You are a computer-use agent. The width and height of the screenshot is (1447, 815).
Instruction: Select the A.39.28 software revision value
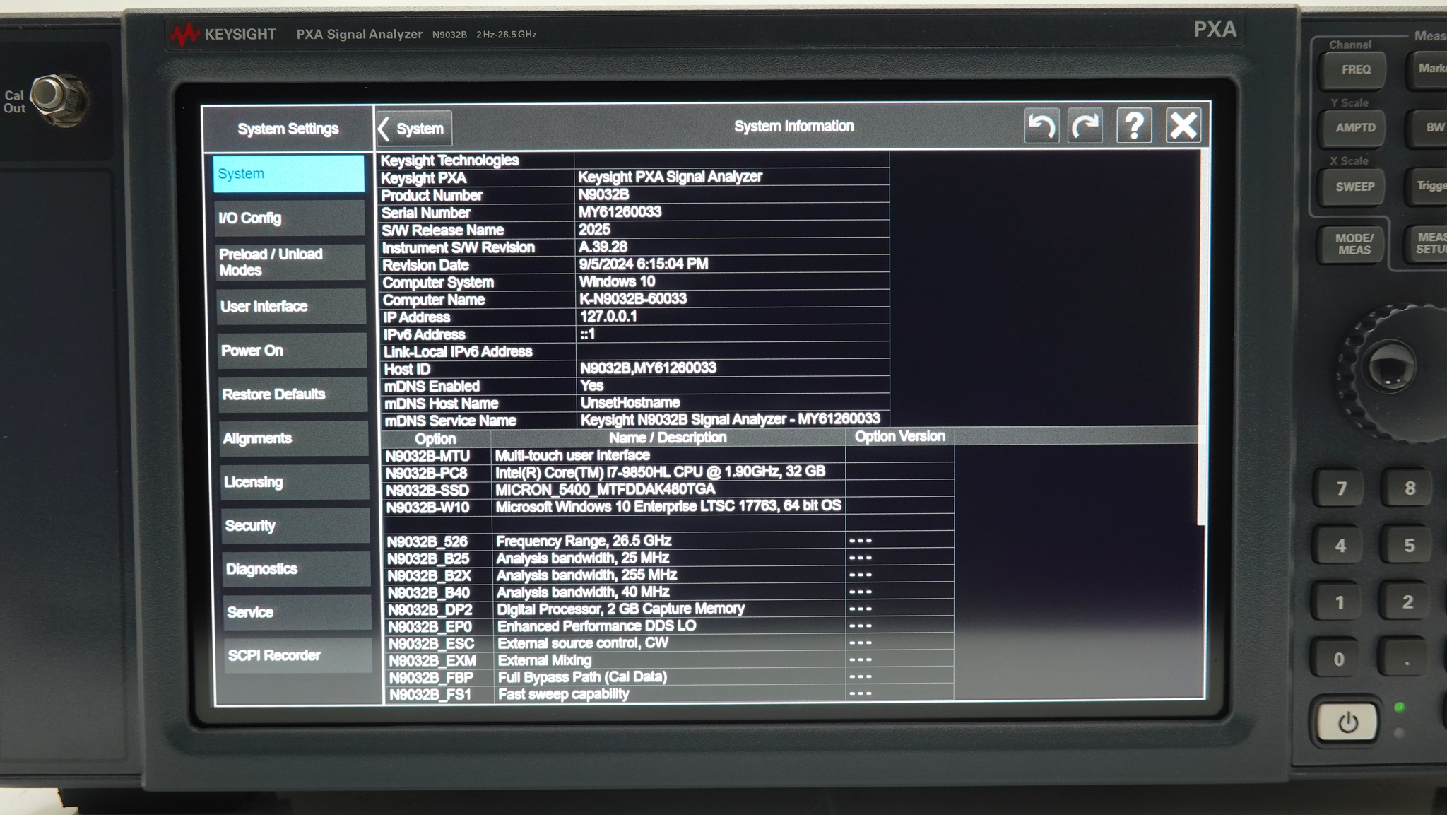(603, 247)
